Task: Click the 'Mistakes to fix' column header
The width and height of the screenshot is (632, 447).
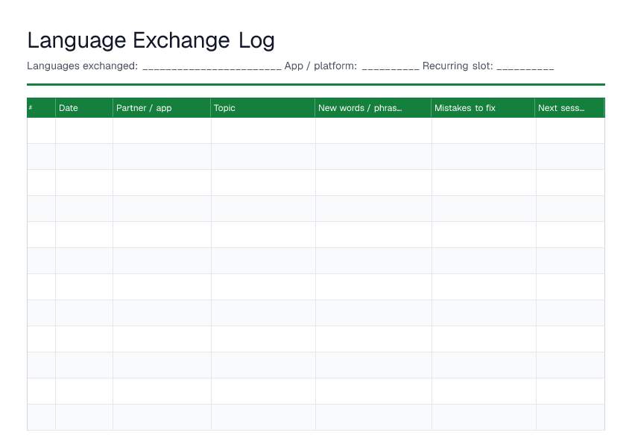Action: tap(483, 107)
